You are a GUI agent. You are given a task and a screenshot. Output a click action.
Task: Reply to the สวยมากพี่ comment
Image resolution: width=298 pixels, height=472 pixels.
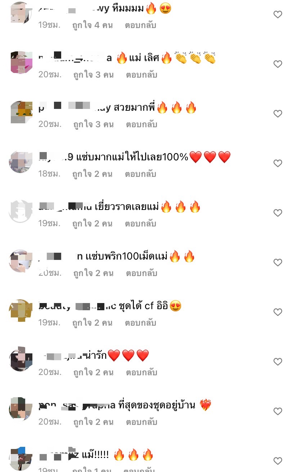[x=141, y=125]
